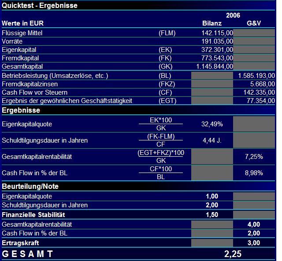Screen dimensions: 282x261
Task: Click Gesamtkapitalrentabilität label in Beurteilung section
Action: coord(37,224)
